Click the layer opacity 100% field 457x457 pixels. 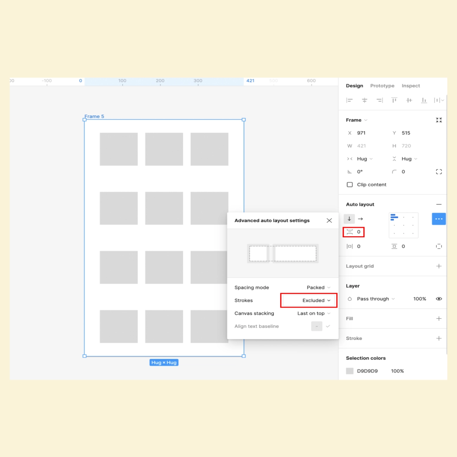pyautogui.click(x=420, y=299)
